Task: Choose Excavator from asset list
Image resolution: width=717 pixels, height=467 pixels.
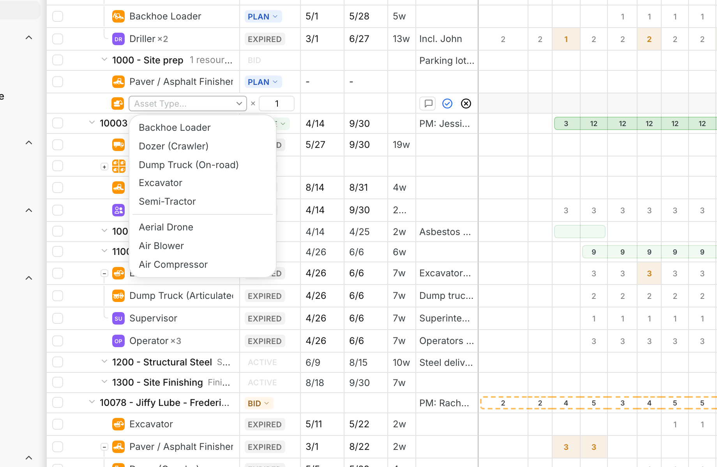Action: [x=203, y=183]
